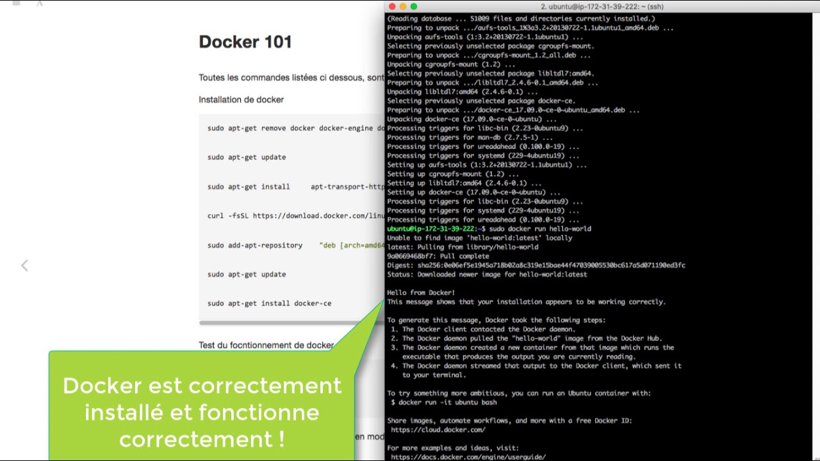
Task: Click the 'Selecting previously unselected package docker-ce' line
Action: coord(481,101)
